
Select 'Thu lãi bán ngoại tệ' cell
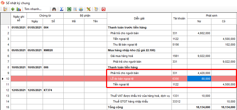coord(139,45)
